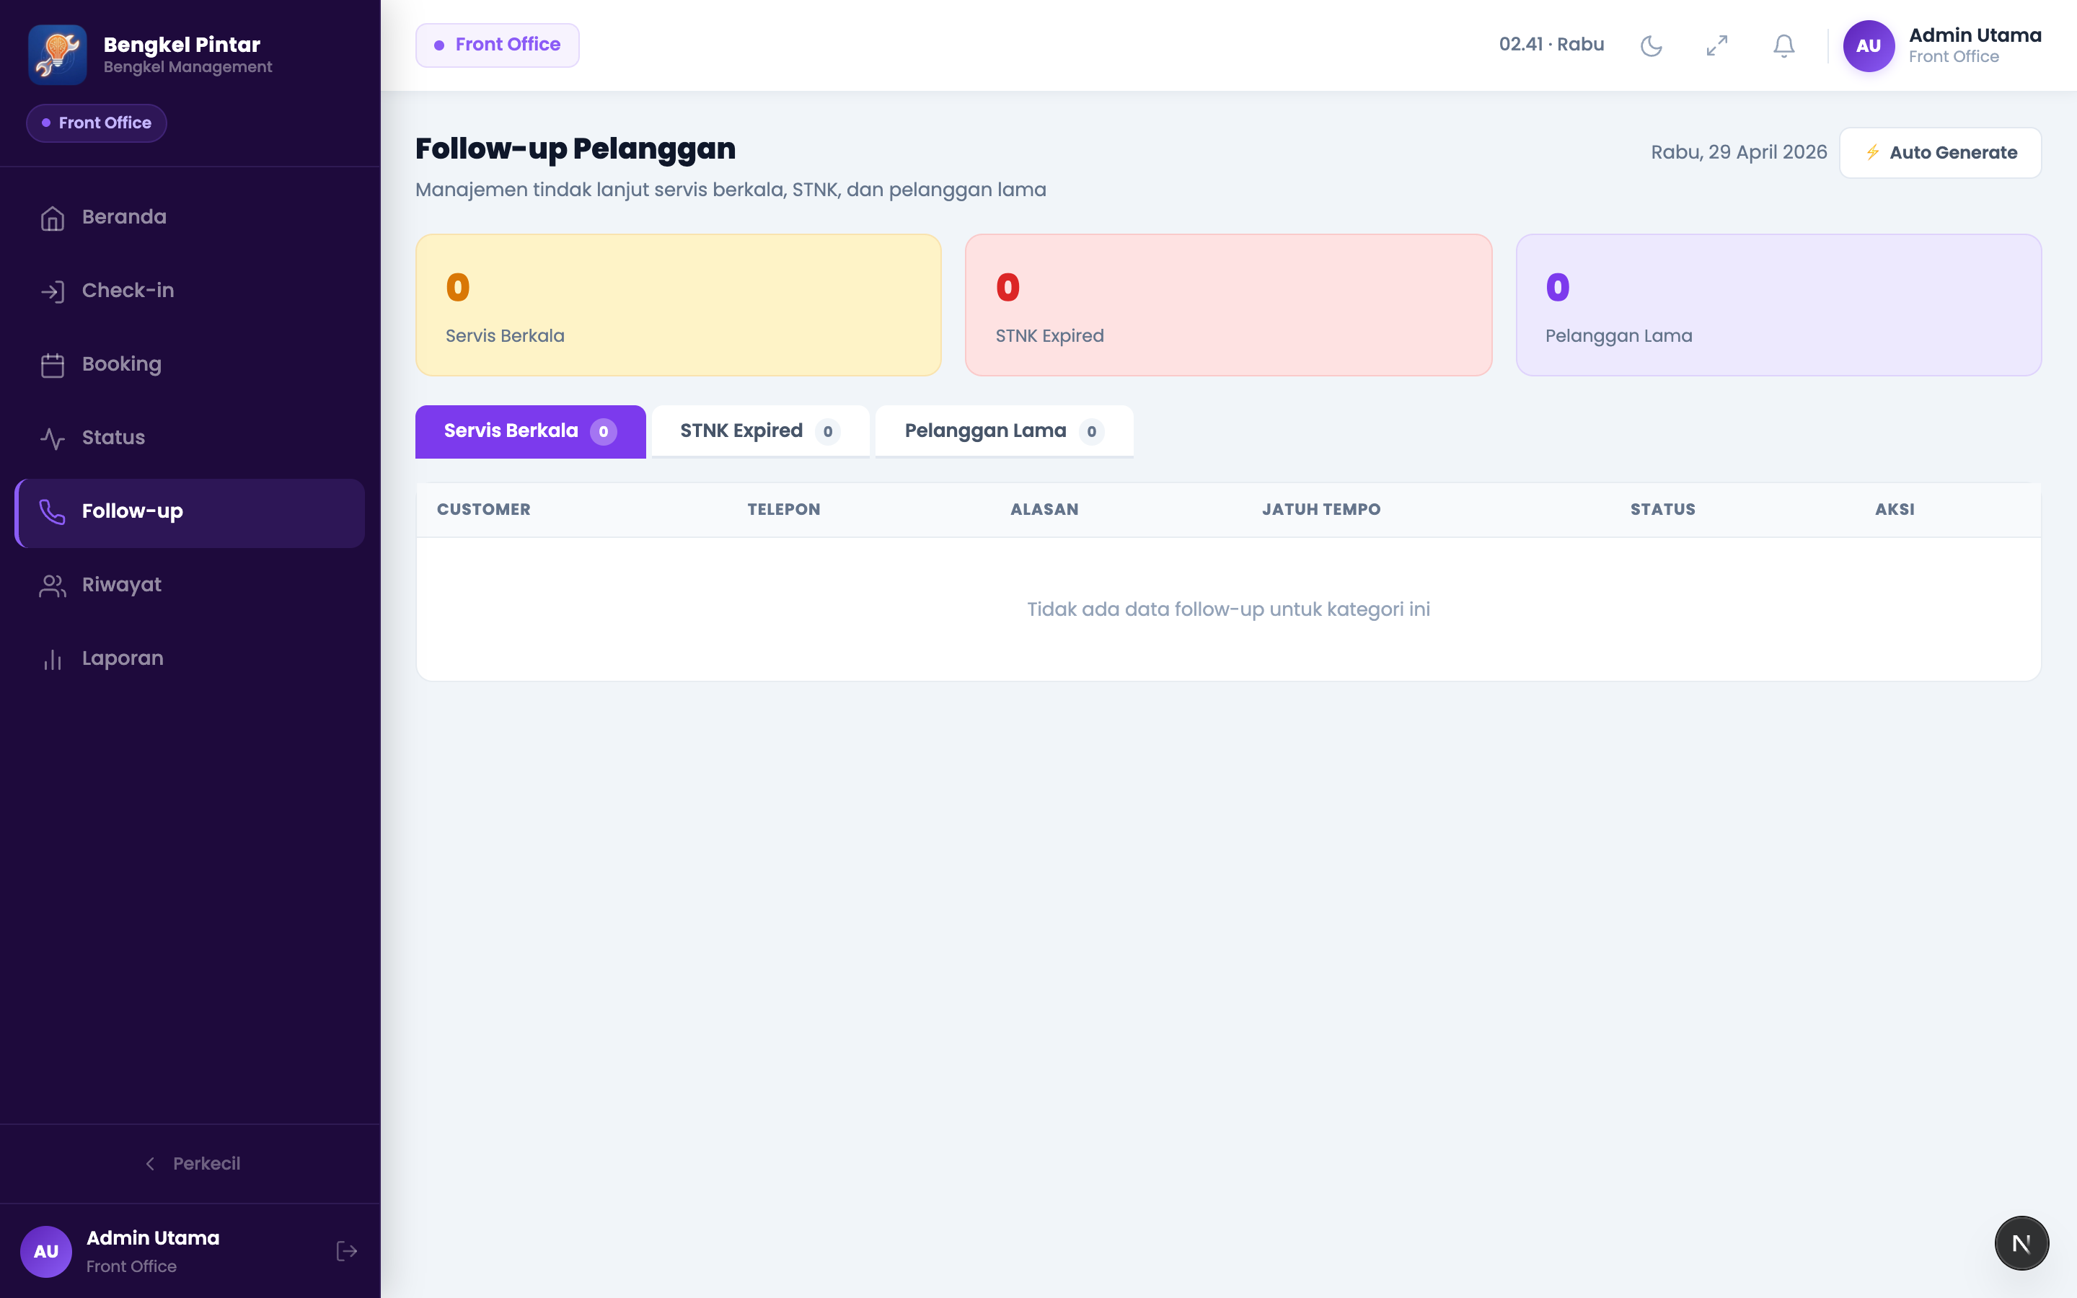Click the Front Office badge in the header

497,45
